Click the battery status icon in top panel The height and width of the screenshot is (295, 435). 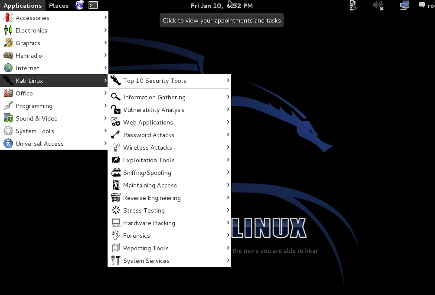click(353, 5)
